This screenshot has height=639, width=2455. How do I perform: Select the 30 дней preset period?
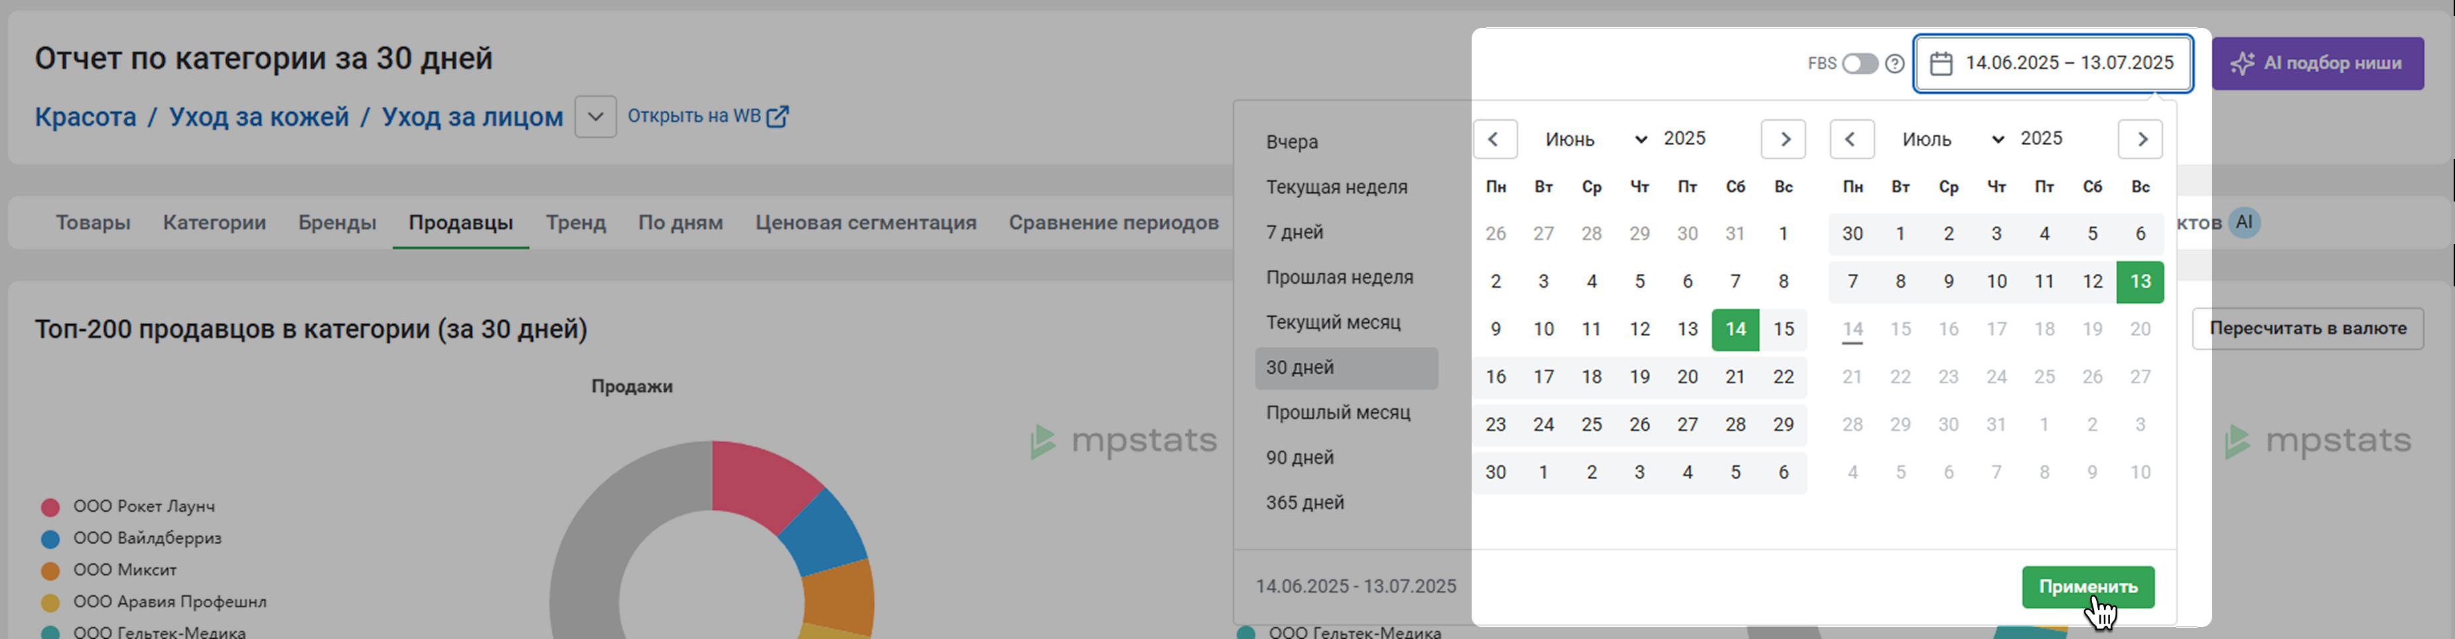point(1347,368)
